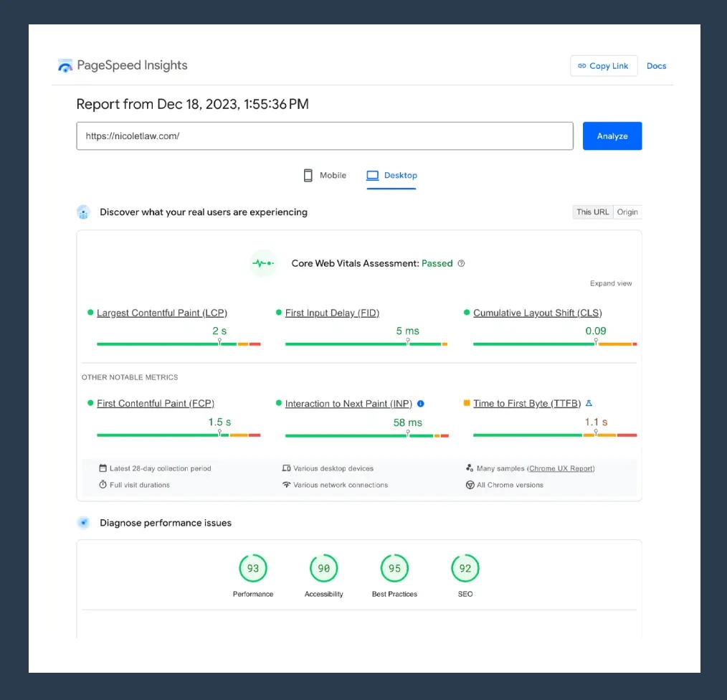This screenshot has height=700, width=727.
Task: Select the Desktop tab
Action: pyautogui.click(x=391, y=175)
